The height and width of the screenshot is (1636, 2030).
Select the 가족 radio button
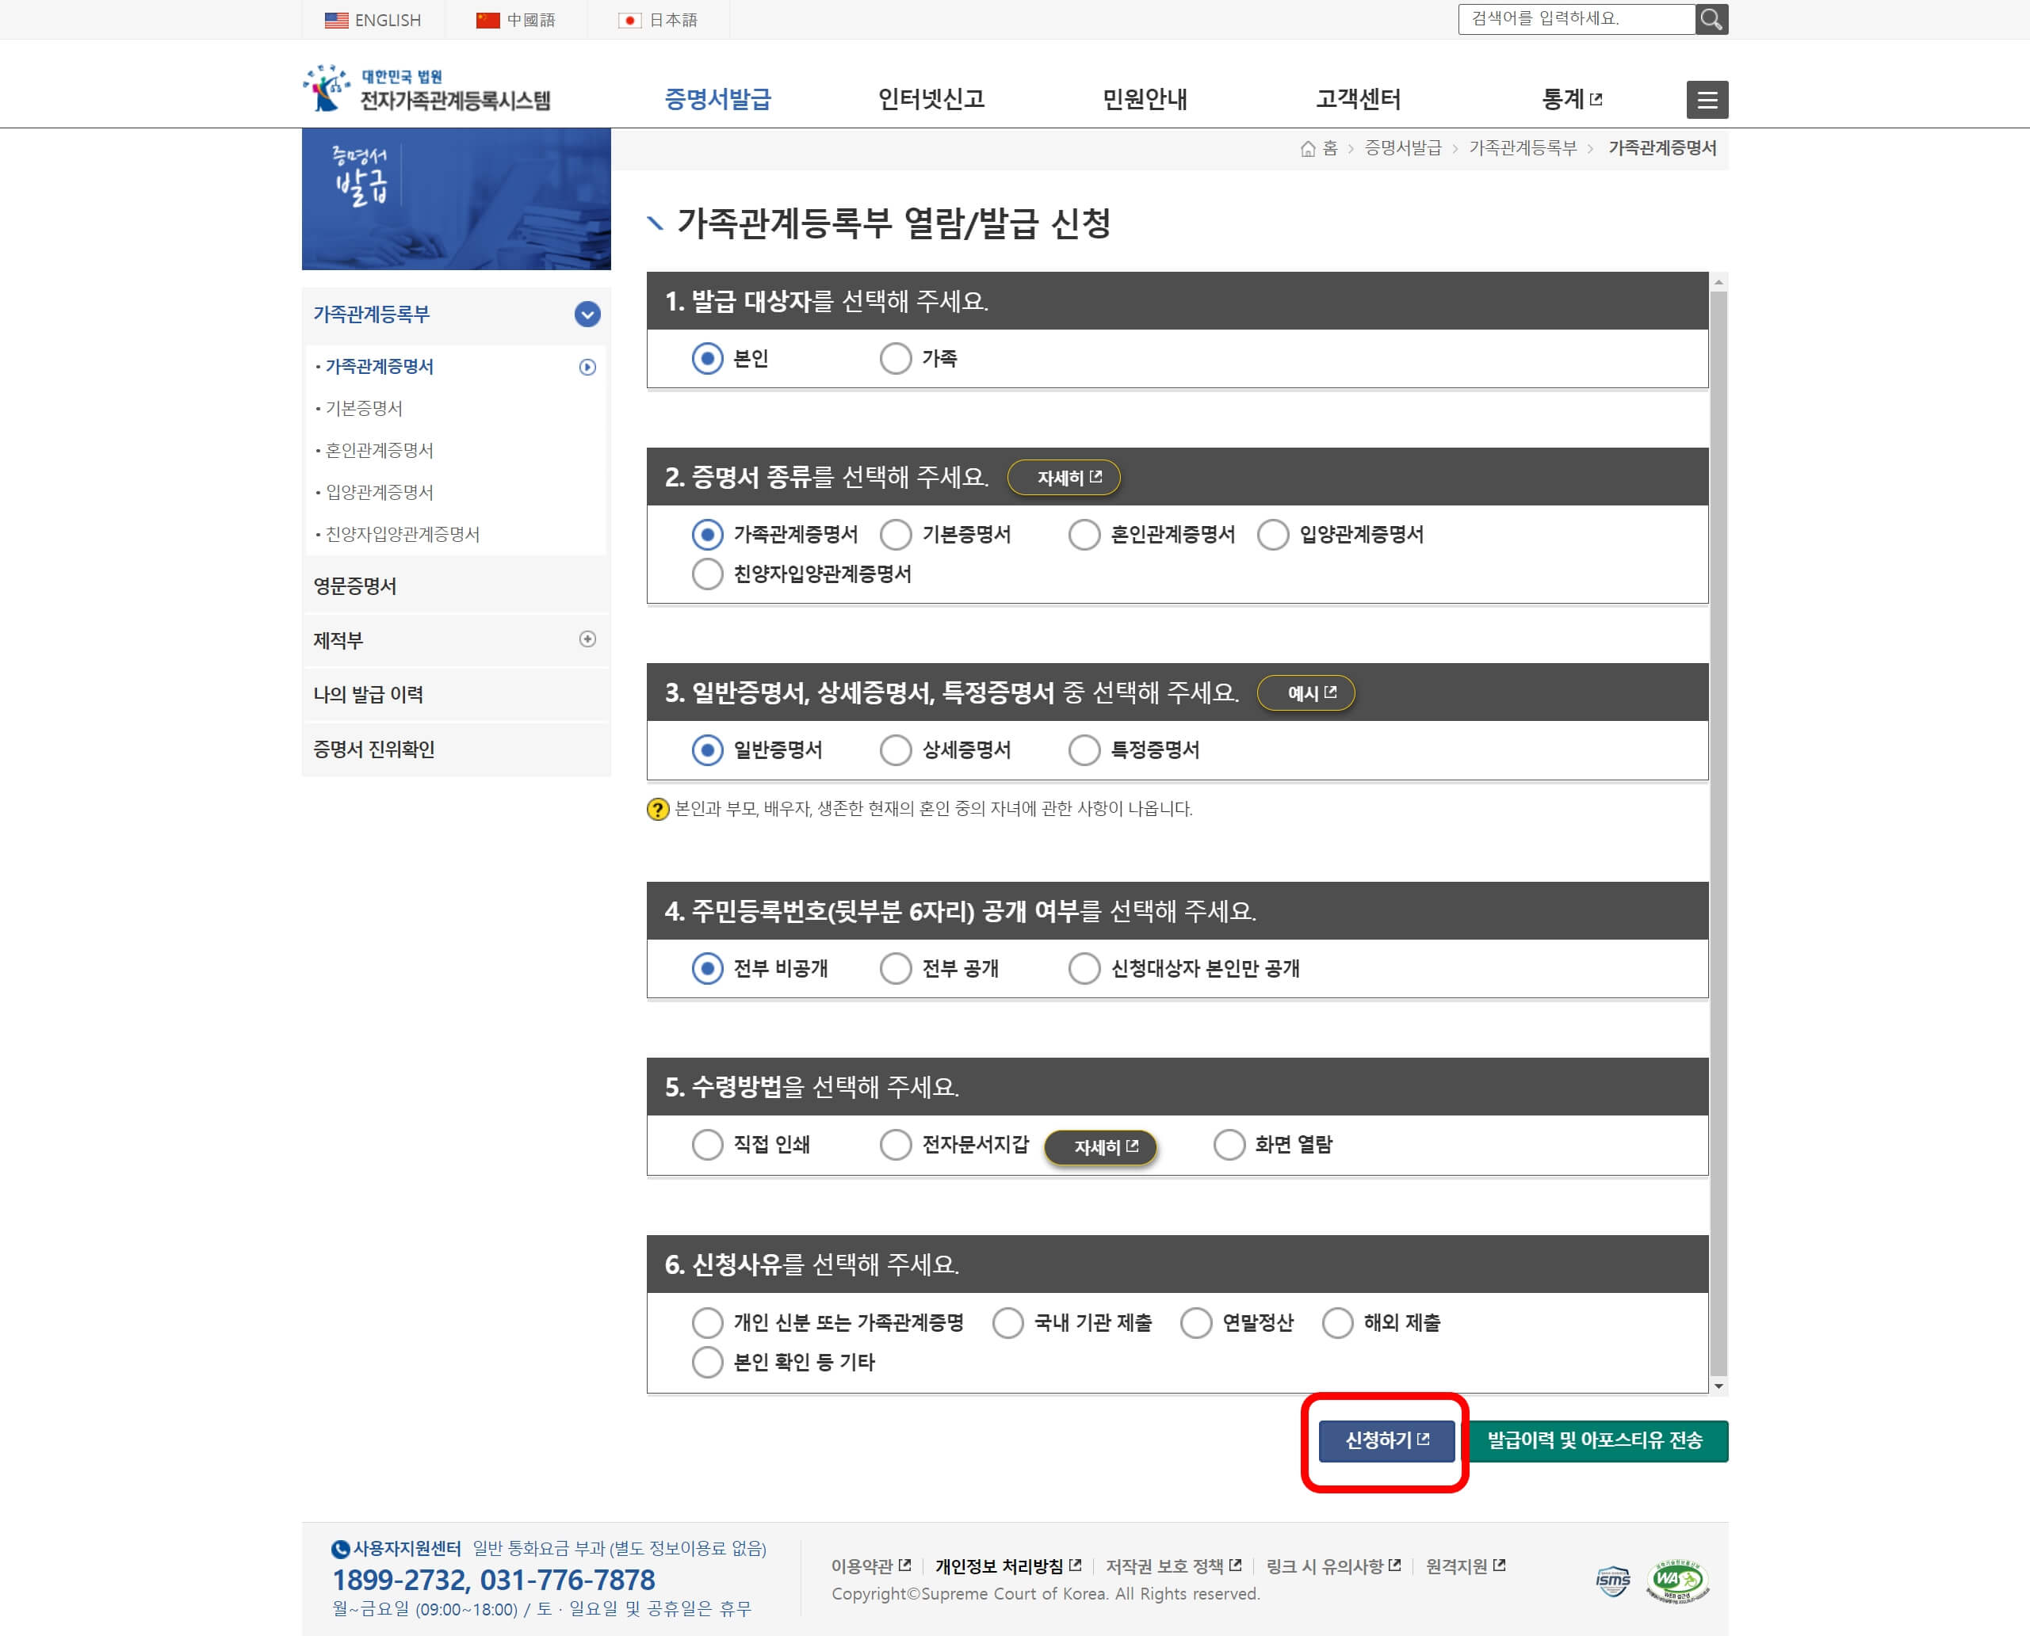(895, 358)
